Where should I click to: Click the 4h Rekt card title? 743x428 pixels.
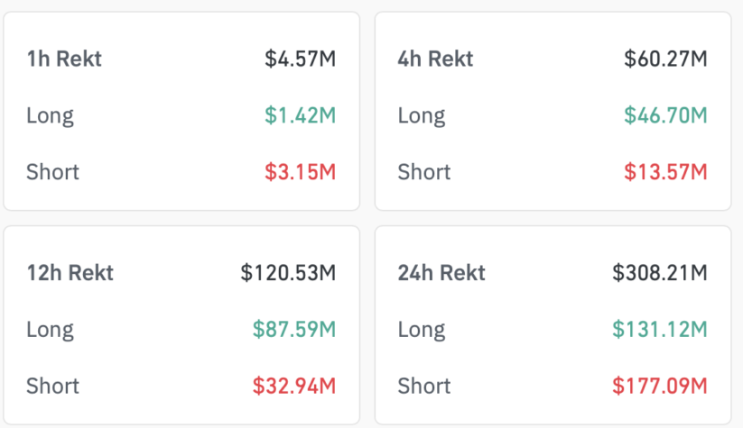point(435,59)
